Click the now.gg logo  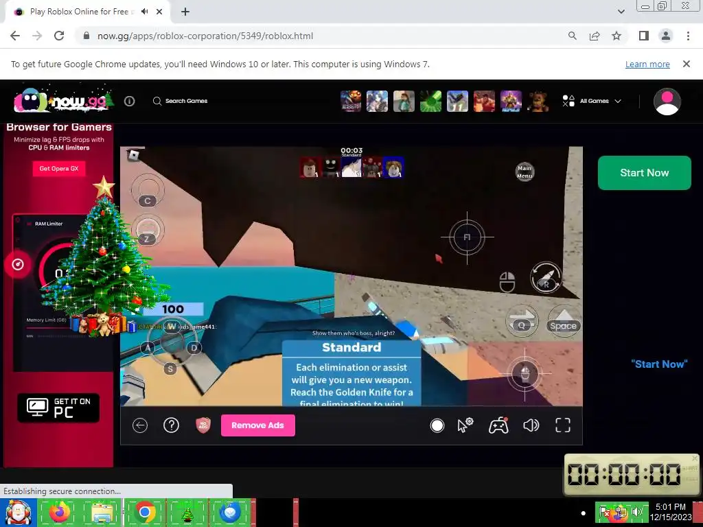(62, 101)
